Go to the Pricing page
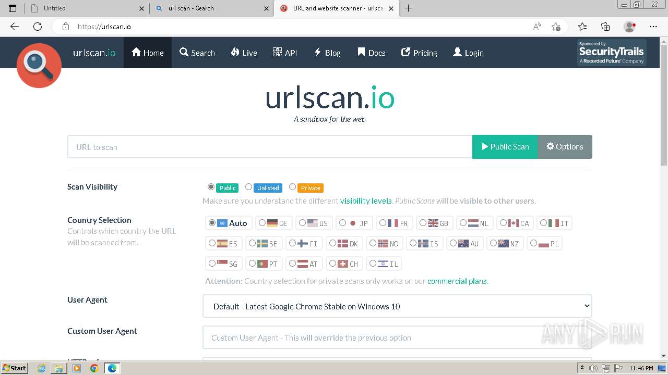 coord(419,53)
